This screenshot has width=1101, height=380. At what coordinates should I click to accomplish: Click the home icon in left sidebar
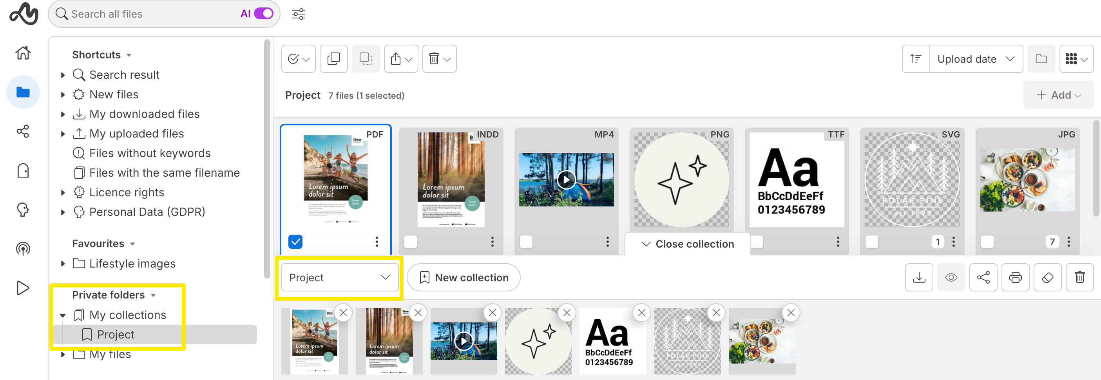tap(23, 53)
